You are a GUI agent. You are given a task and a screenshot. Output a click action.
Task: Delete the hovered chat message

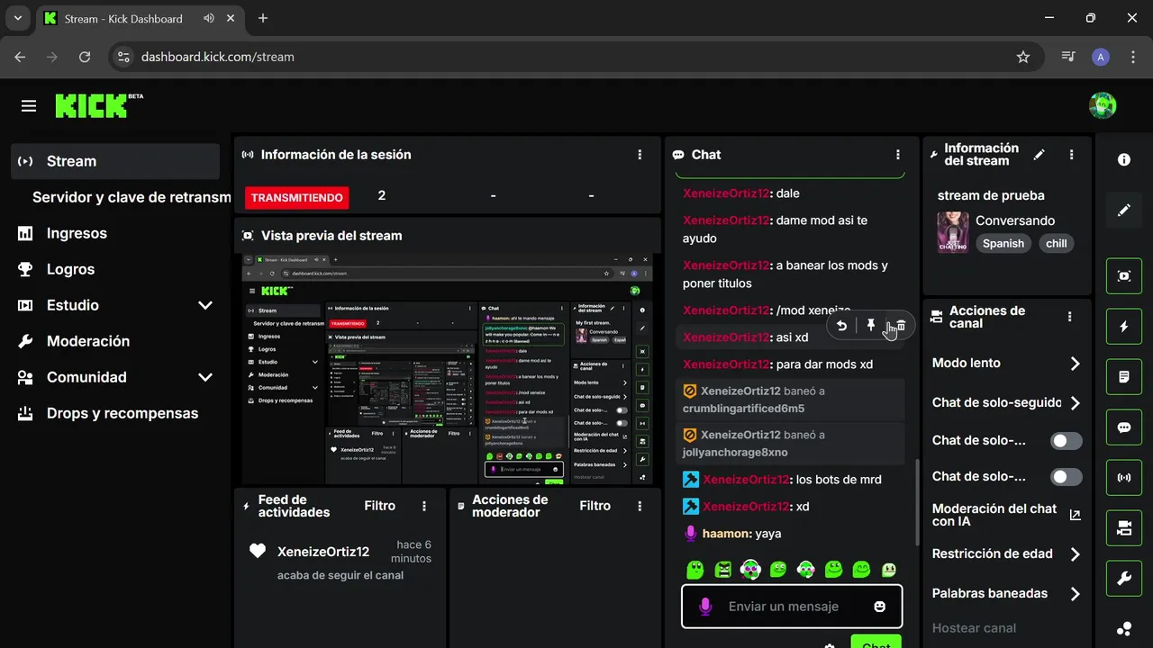tap(901, 326)
